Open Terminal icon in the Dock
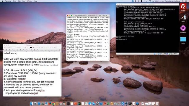This screenshot has height=106, width=189. click(x=68, y=104)
